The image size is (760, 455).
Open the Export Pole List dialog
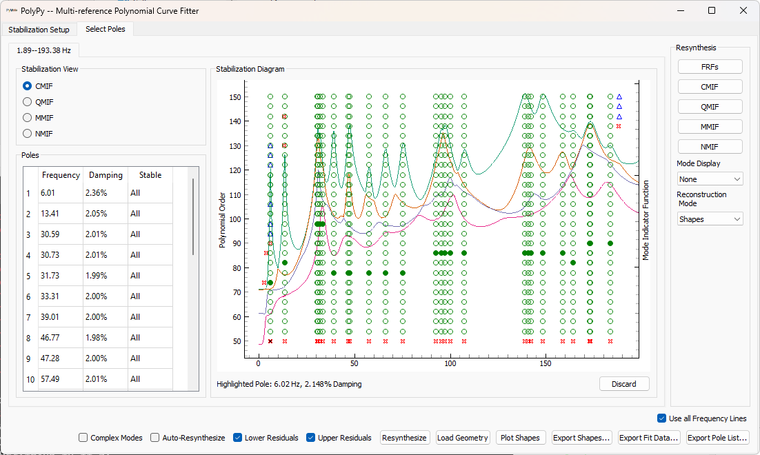[718, 437]
